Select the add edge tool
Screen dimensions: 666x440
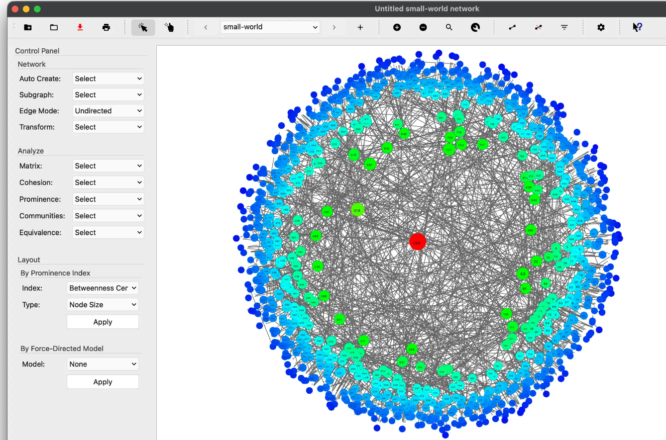point(512,27)
